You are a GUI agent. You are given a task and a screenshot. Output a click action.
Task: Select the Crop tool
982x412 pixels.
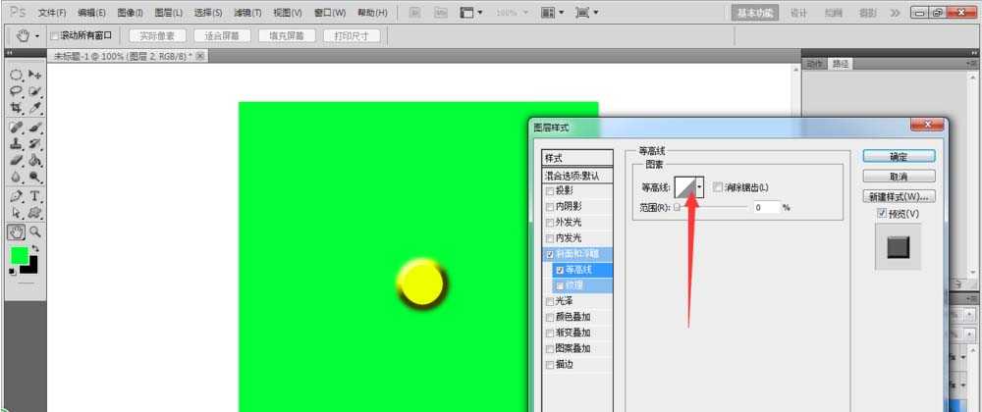(17, 108)
